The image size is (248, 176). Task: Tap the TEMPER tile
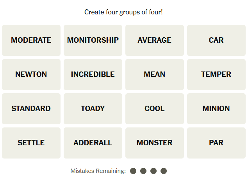point(216,75)
